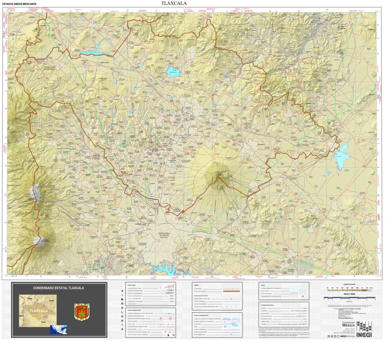Click the Instagram icon in the footer
This screenshot has height=342, width=385.
(332, 336)
